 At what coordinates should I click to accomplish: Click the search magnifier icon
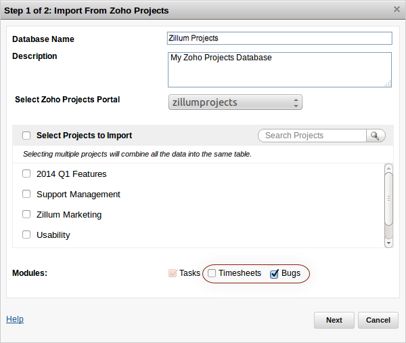[x=376, y=136]
